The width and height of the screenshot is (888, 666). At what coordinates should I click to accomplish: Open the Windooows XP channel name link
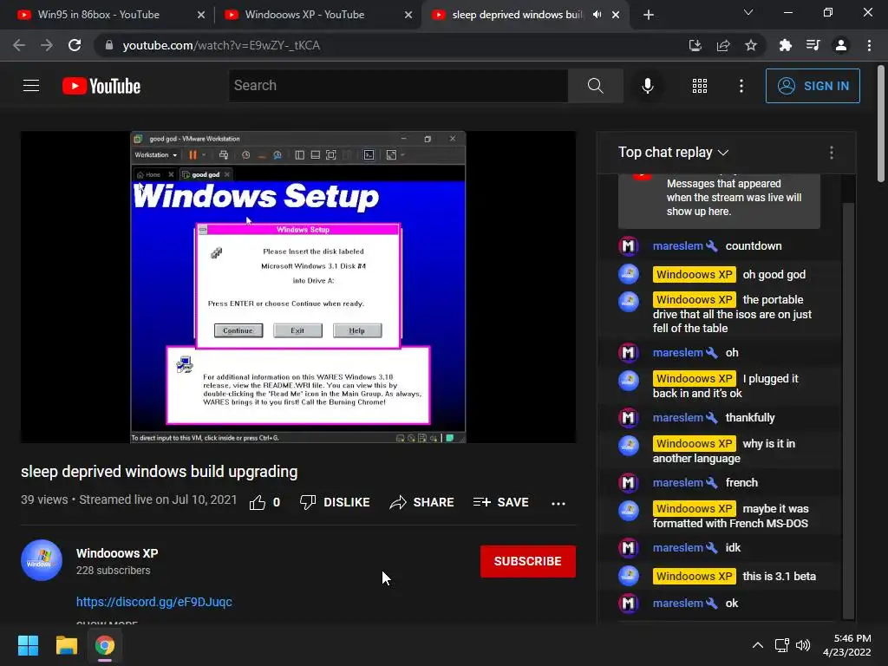[x=117, y=553]
